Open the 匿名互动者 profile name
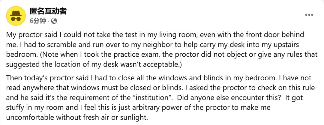Viewport: 324px width, 125px height. click(48, 11)
